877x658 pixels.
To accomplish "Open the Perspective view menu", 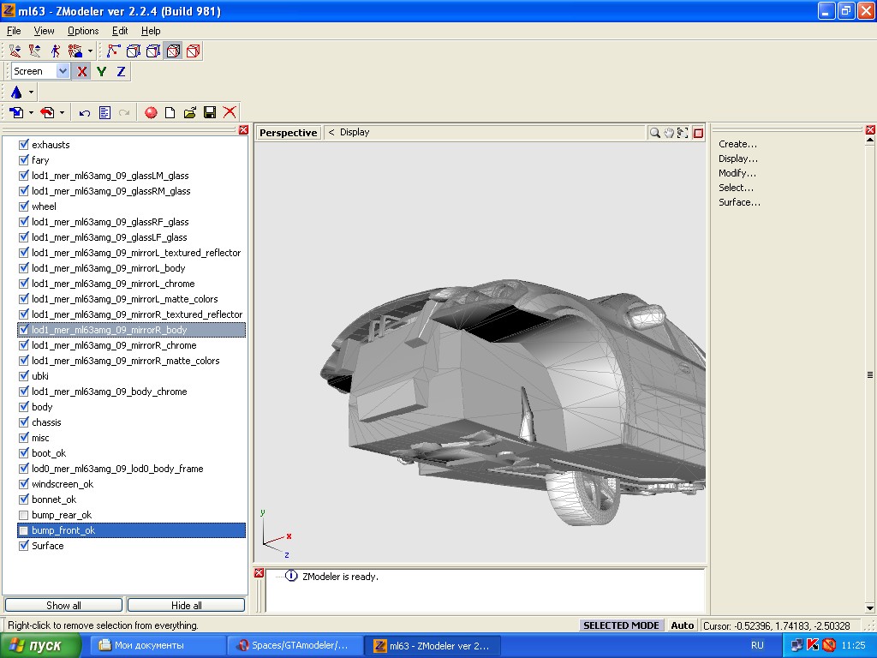I will 289,133.
